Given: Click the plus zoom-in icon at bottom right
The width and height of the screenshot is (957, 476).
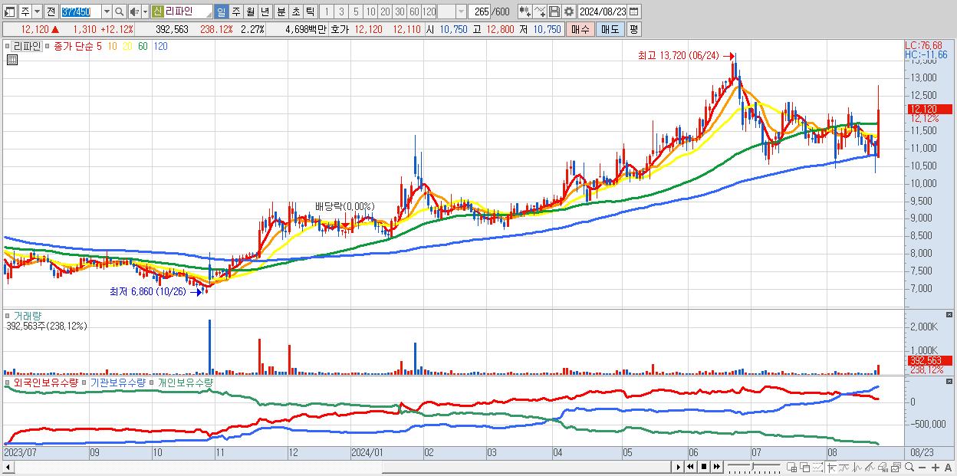Looking at the screenshot, I should (x=935, y=468).
